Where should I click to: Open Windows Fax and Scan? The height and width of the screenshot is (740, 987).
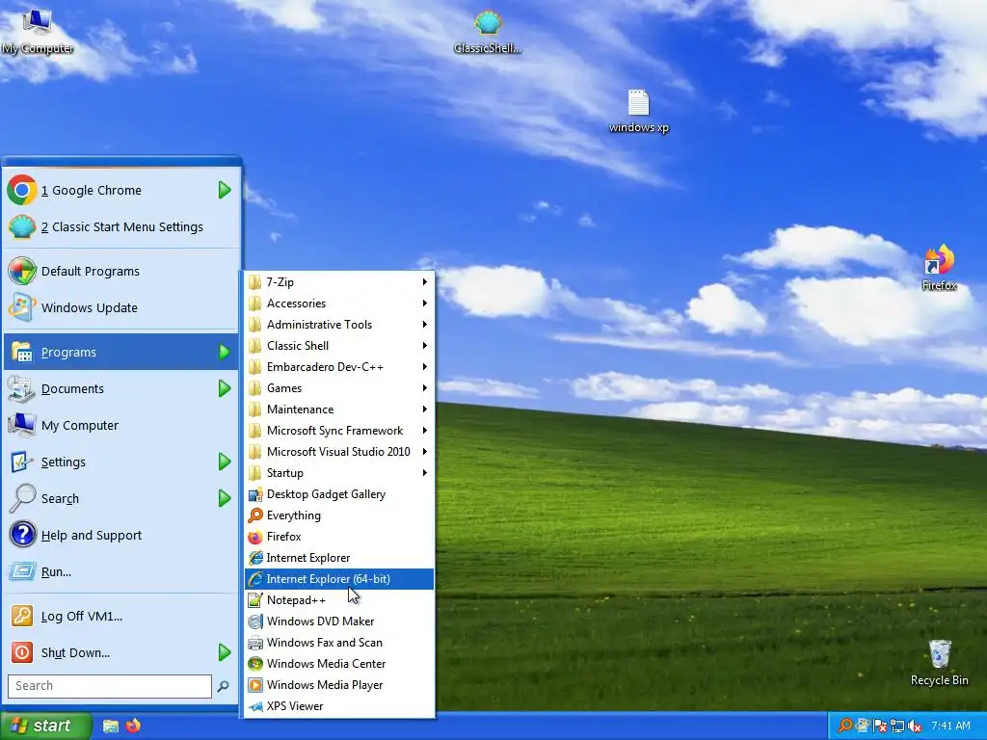339,643
